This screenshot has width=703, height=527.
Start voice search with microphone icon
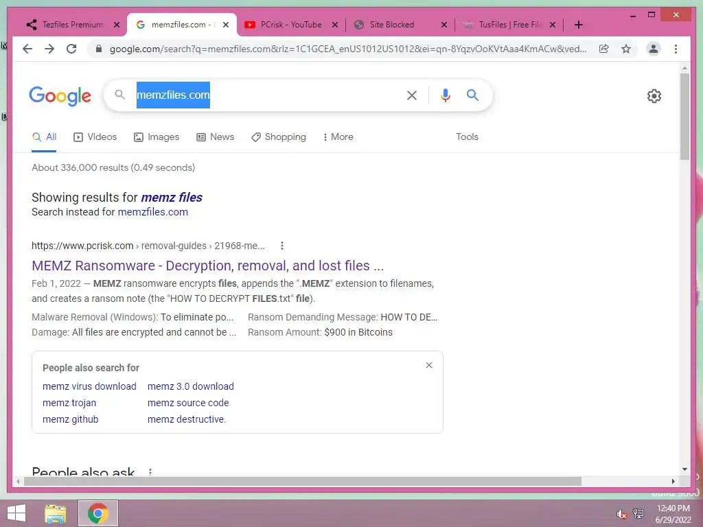445,95
